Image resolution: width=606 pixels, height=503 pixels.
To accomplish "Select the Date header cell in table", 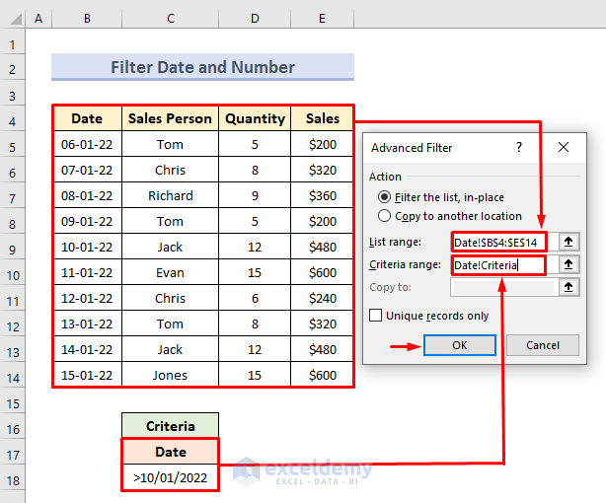I will click(87, 118).
